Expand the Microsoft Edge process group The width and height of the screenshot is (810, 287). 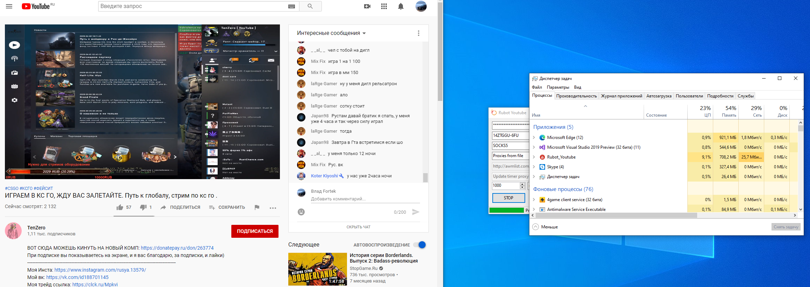[534, 138]
